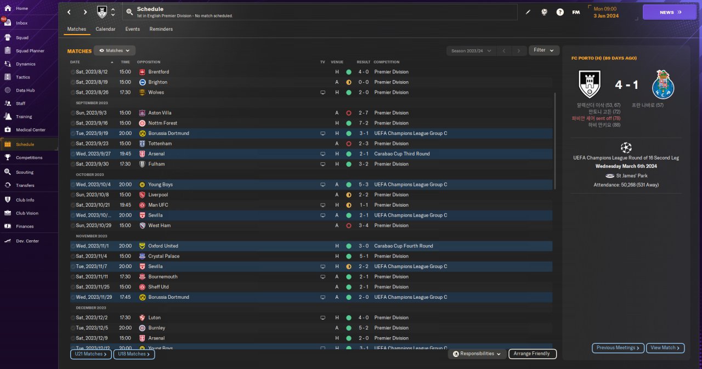This screenshot has width=702, height=369.
Task: Open the Responsibilities dropdown
Action: coord(477,354)
